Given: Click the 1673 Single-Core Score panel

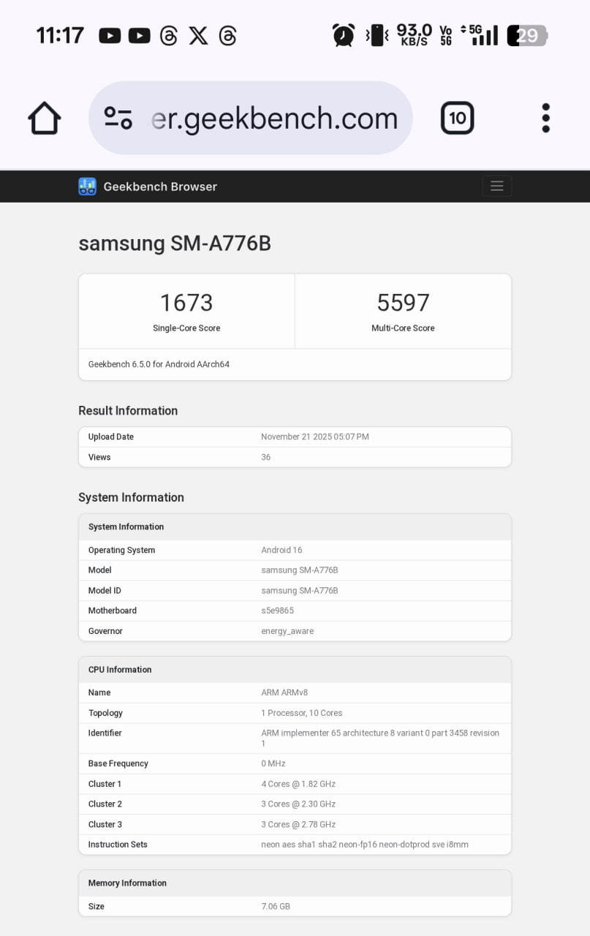Looking at the screenshot, I should point(186,310).
